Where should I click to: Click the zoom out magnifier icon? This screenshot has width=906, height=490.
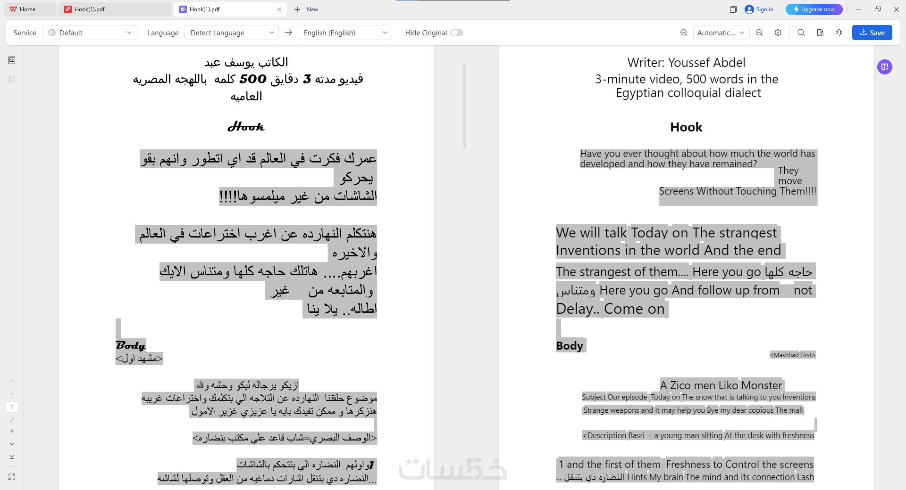pyautogui.click(x=684, y=33)
